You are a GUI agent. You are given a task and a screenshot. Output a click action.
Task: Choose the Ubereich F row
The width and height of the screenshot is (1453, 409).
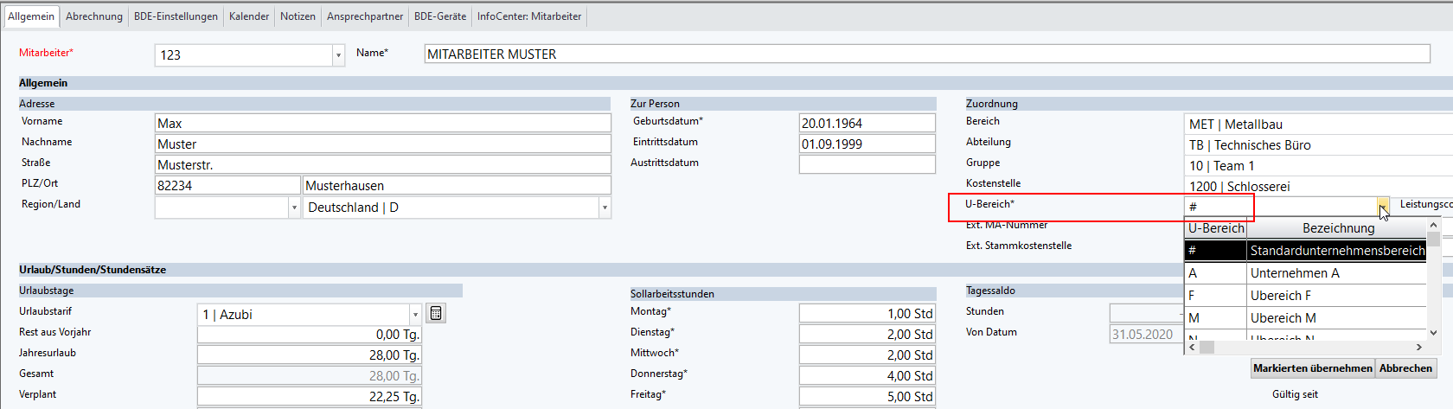click(1280, 296)
